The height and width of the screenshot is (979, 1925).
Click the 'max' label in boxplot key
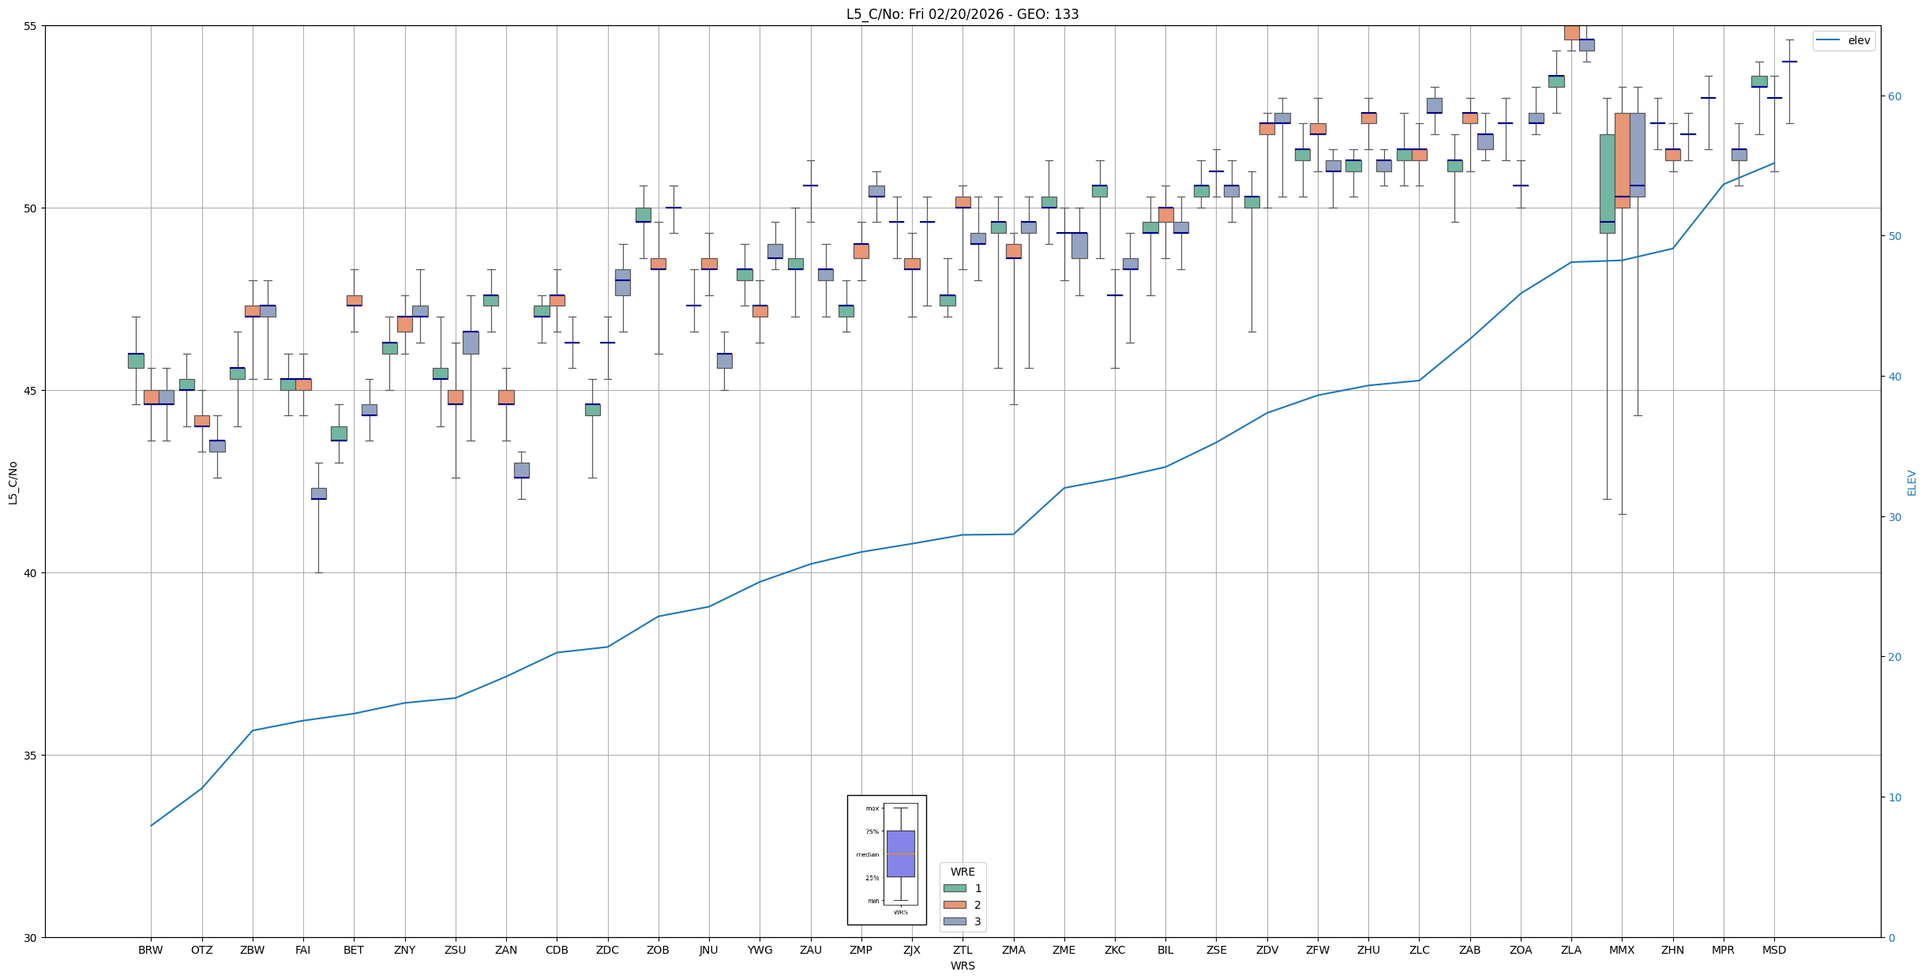pos(872,808)
